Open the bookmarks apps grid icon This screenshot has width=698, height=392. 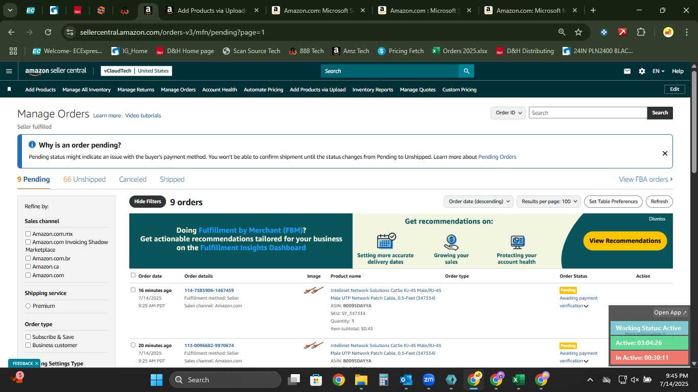(x=13, y=51)
